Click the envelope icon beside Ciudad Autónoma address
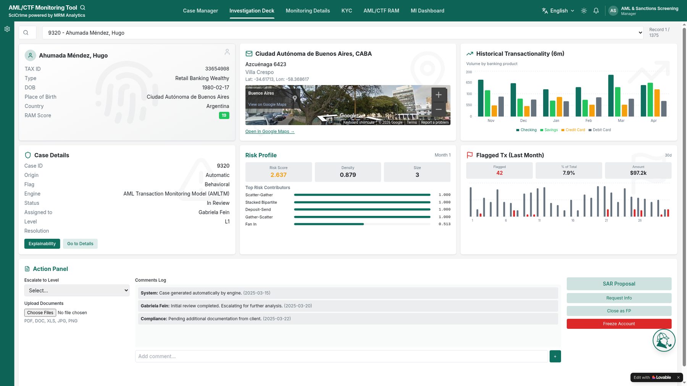The image size is (687, 386). [x=249, y=54]
